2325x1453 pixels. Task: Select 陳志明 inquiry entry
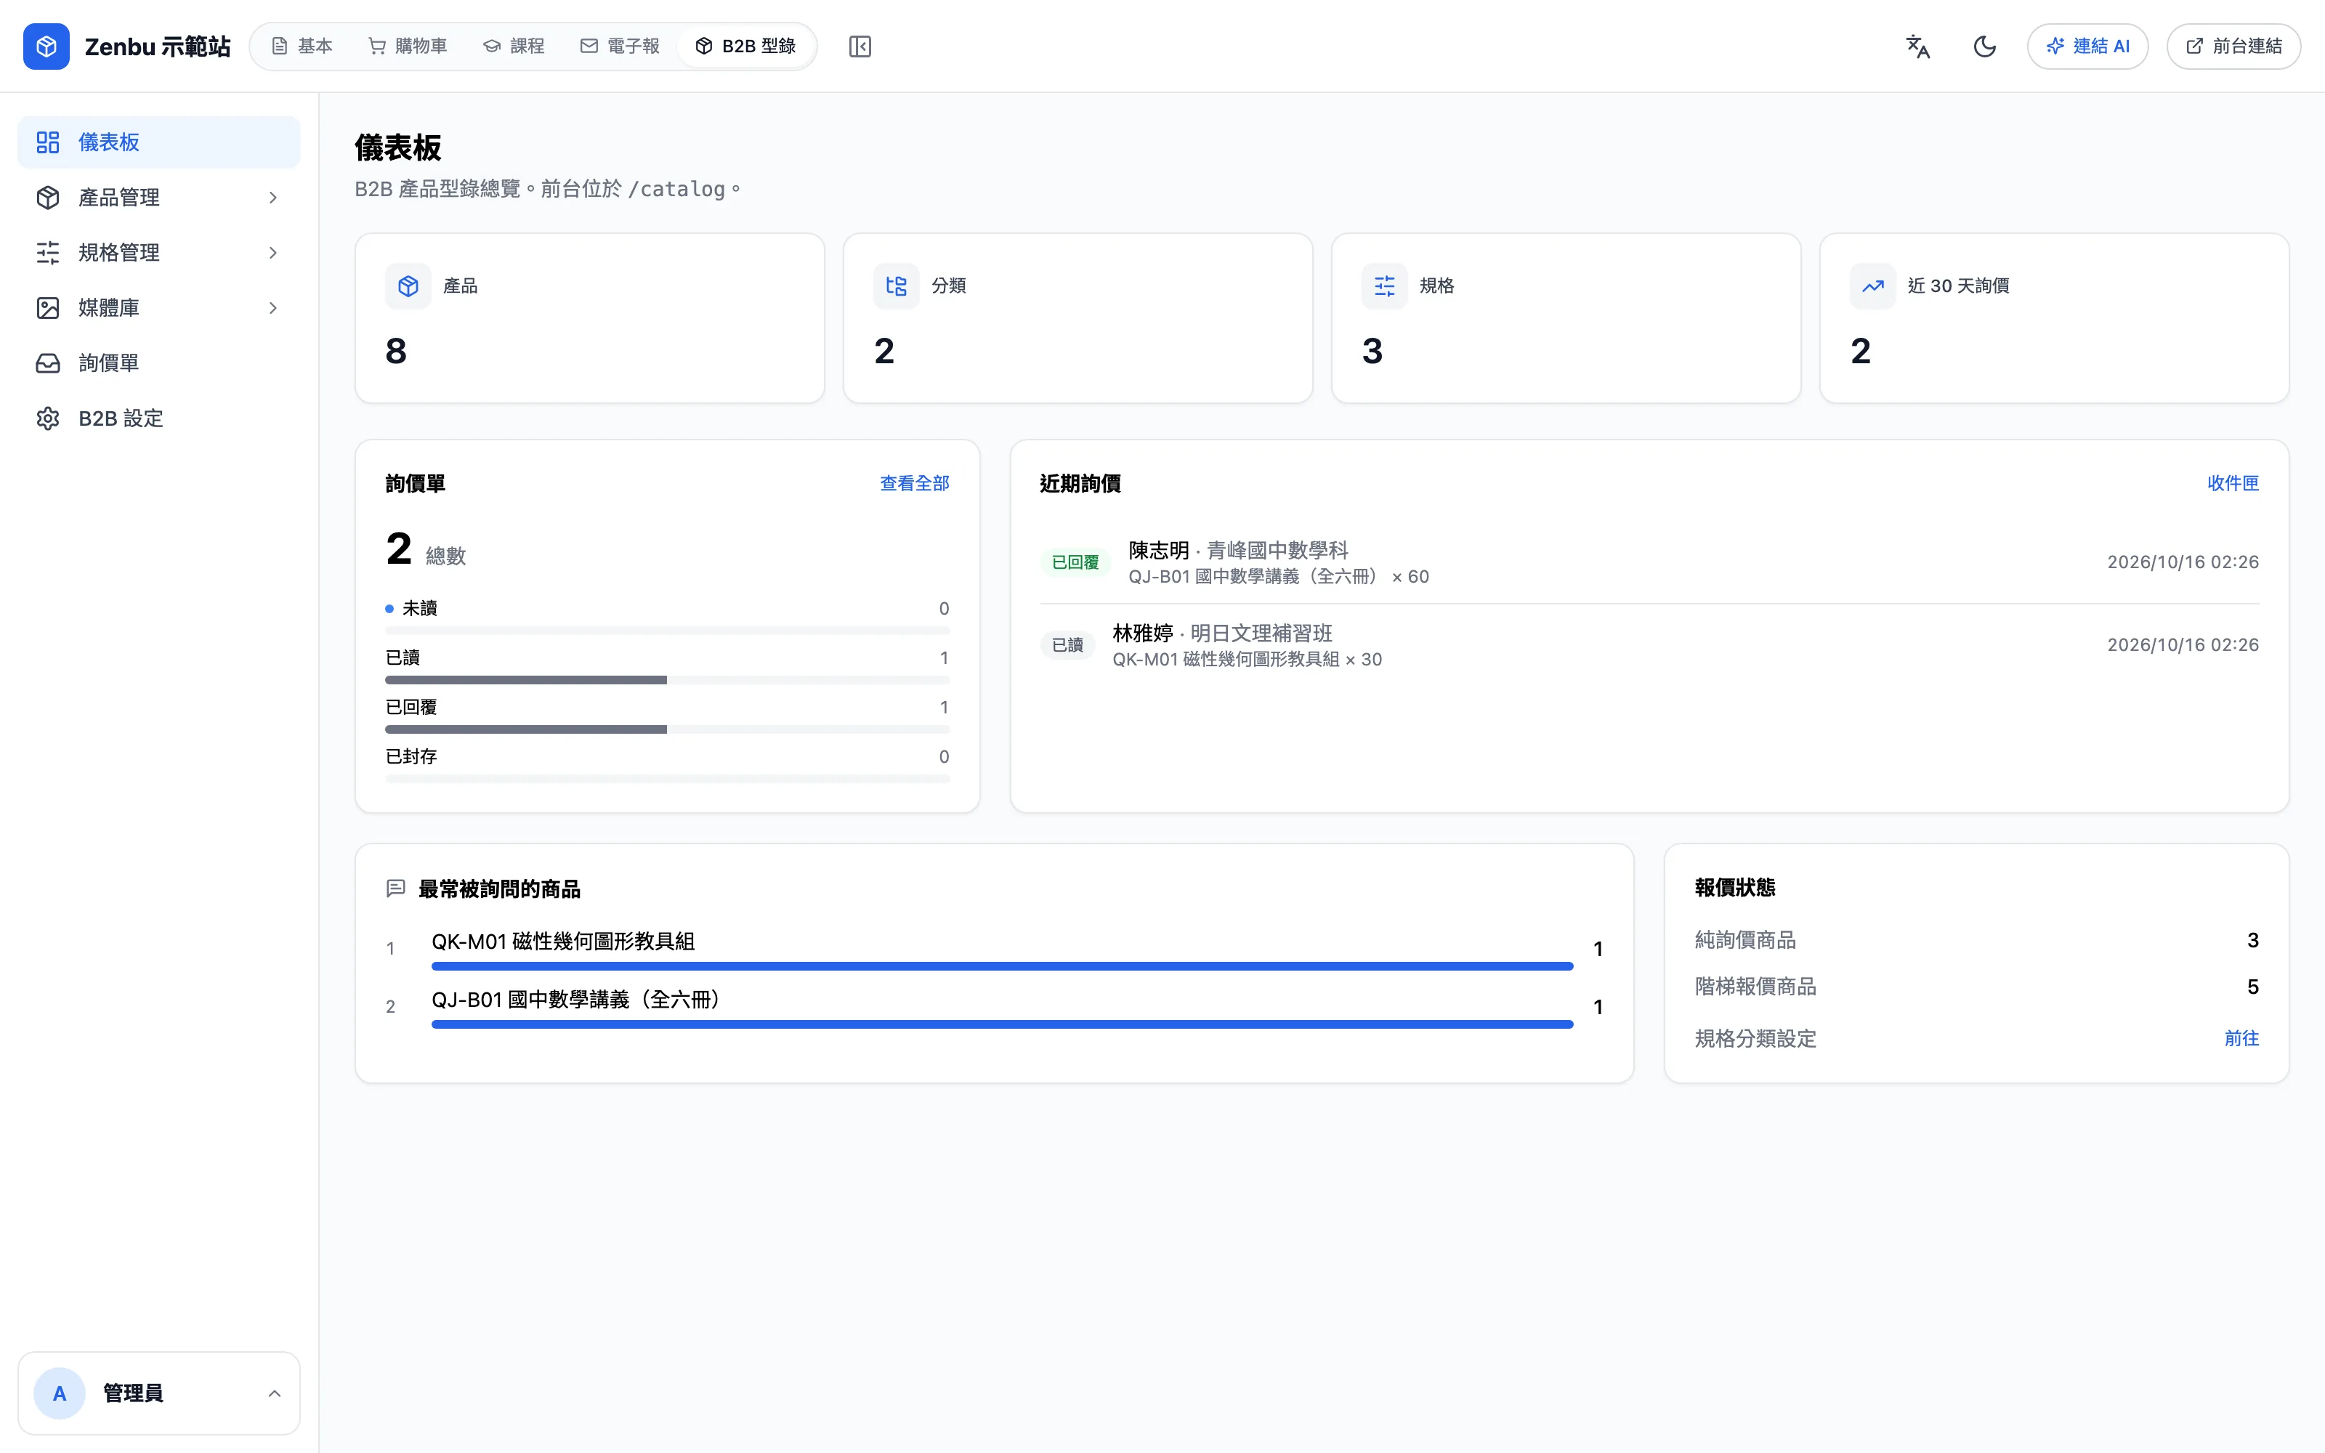tap(1649, 562)
